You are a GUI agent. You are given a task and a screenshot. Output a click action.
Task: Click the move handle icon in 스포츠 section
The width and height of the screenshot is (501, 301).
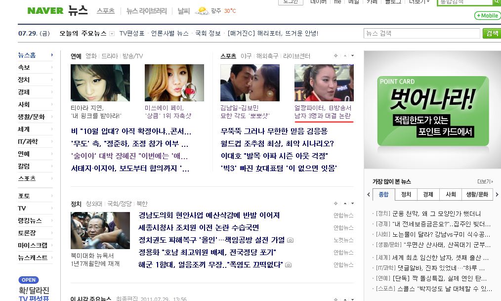click(336, 56)
